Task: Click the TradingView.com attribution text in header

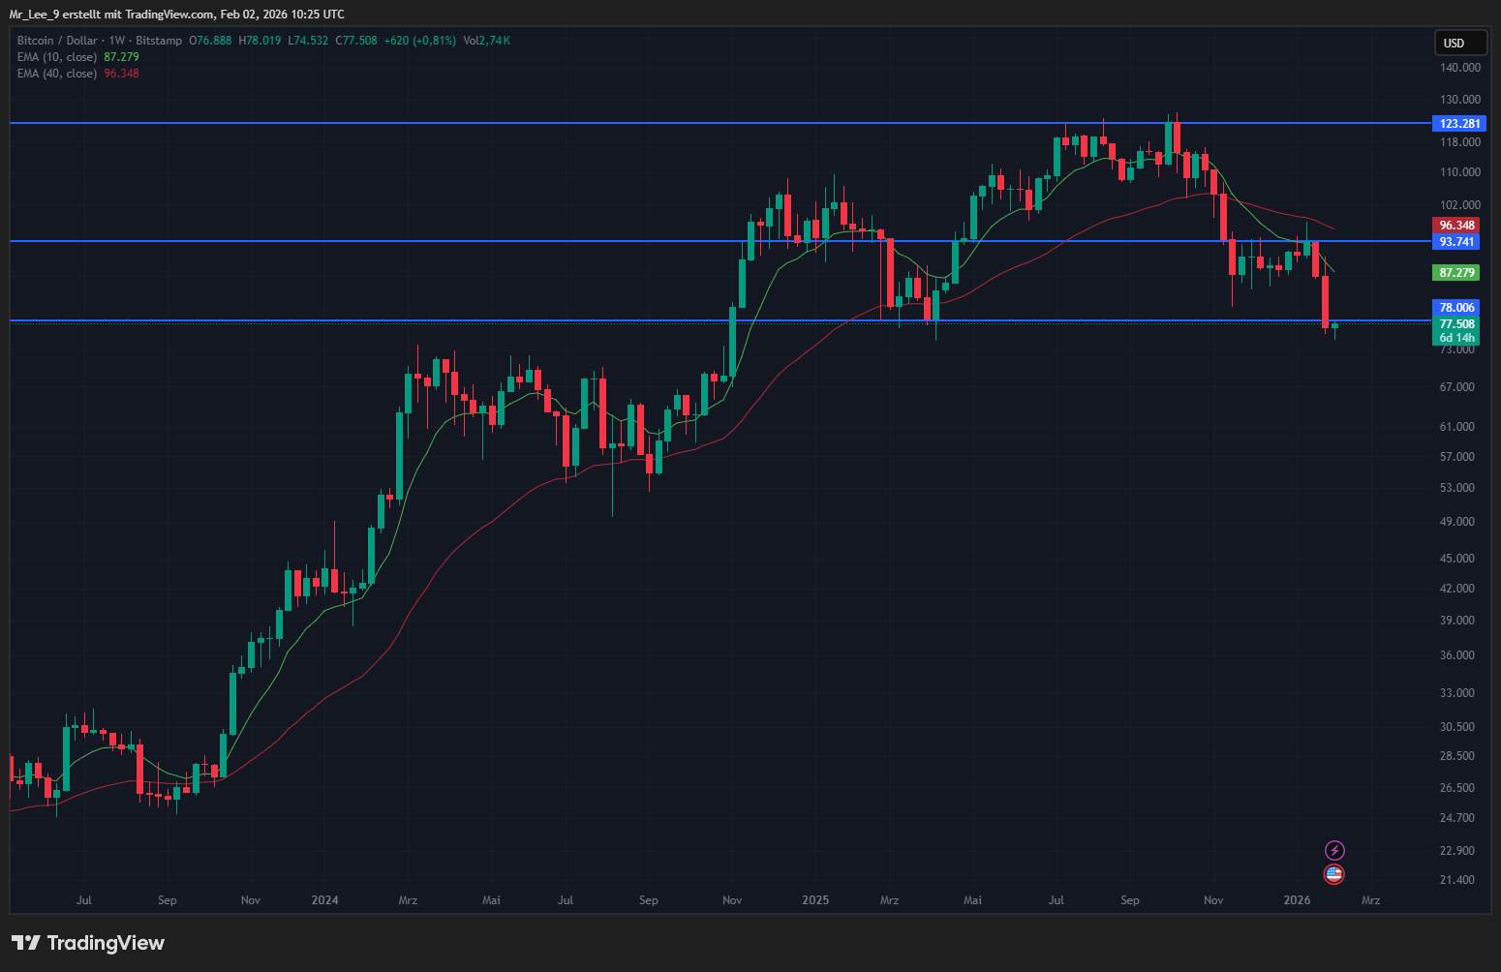Action: 168,15
